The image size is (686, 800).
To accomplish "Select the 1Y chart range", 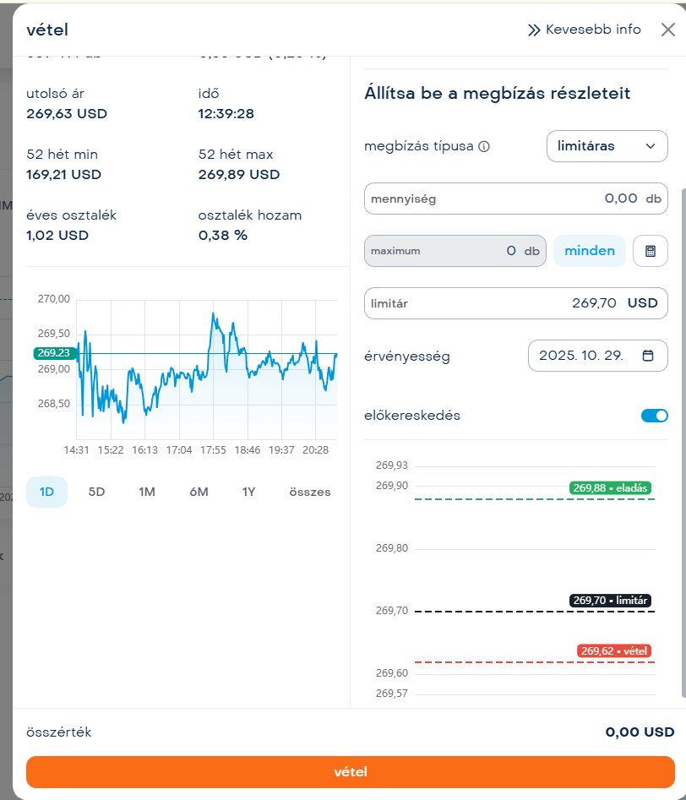I will coord(248,492).
